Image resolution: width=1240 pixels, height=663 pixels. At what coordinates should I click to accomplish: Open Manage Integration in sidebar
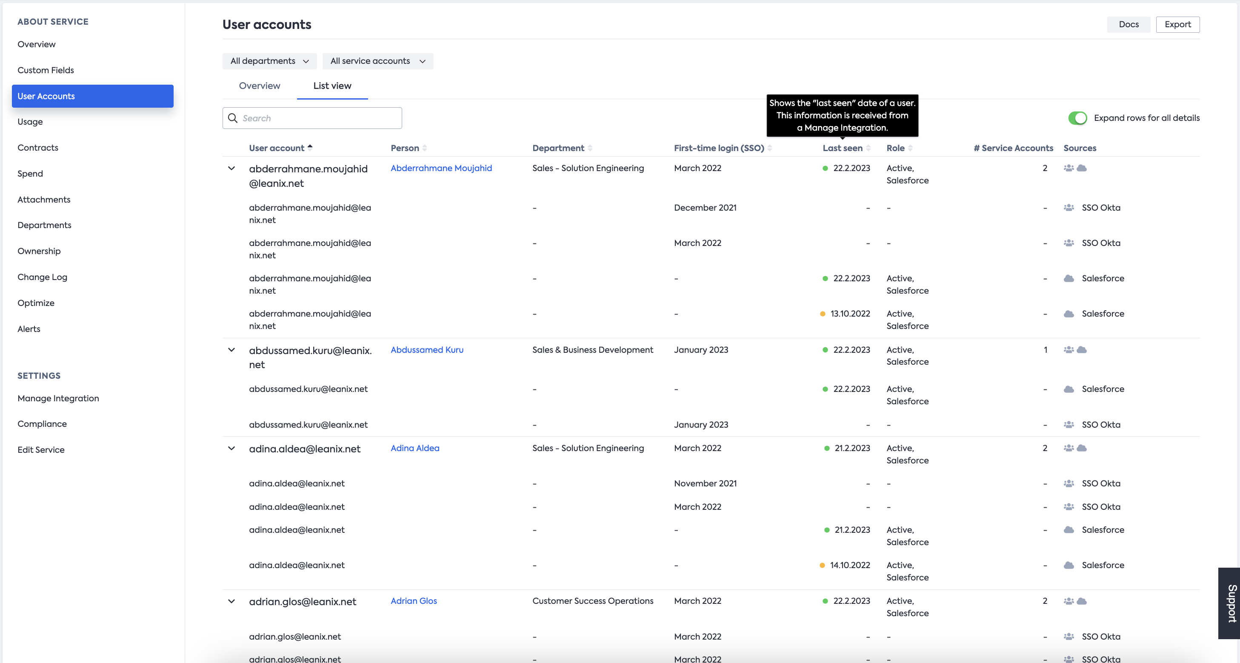(x=58, y=398)
